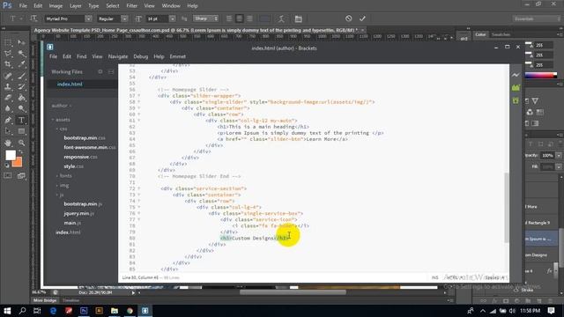Select the Paint Bucket tool
The height and width of the screenshot is (317, 564).
[21, 98]
